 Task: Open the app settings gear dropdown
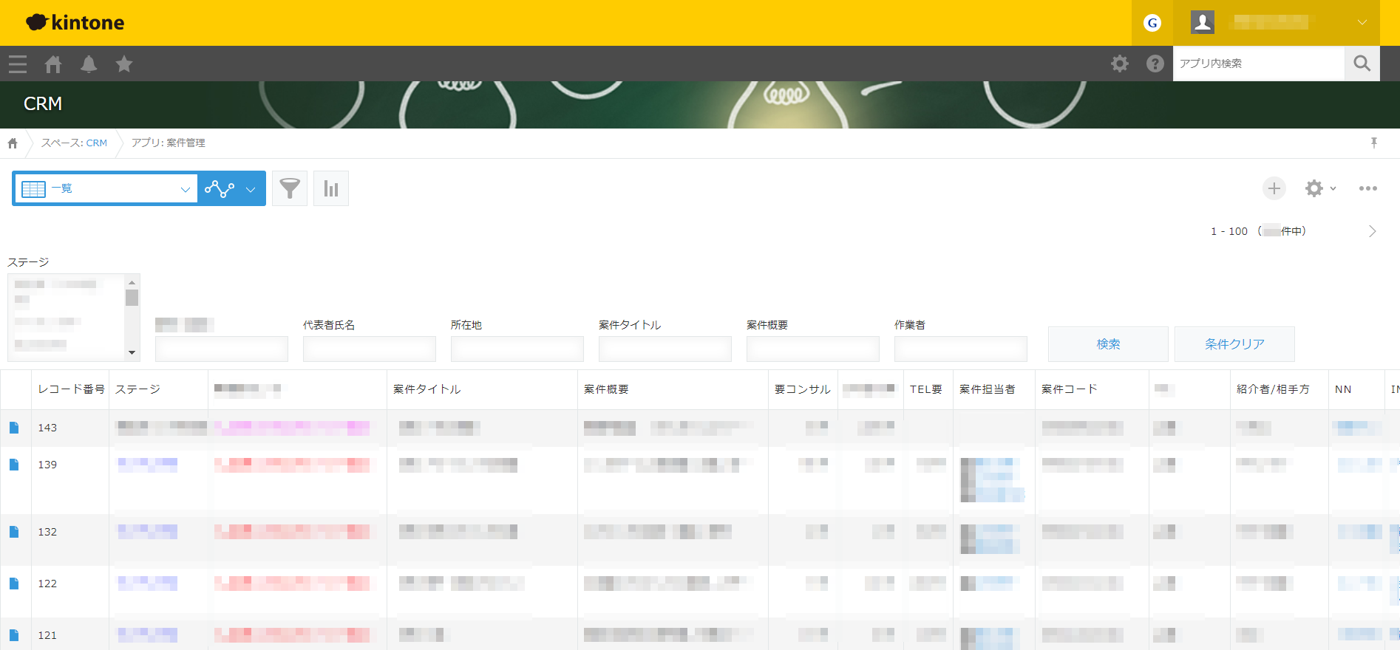click(1319, 189)
